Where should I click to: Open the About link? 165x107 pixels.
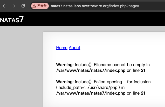74,48
